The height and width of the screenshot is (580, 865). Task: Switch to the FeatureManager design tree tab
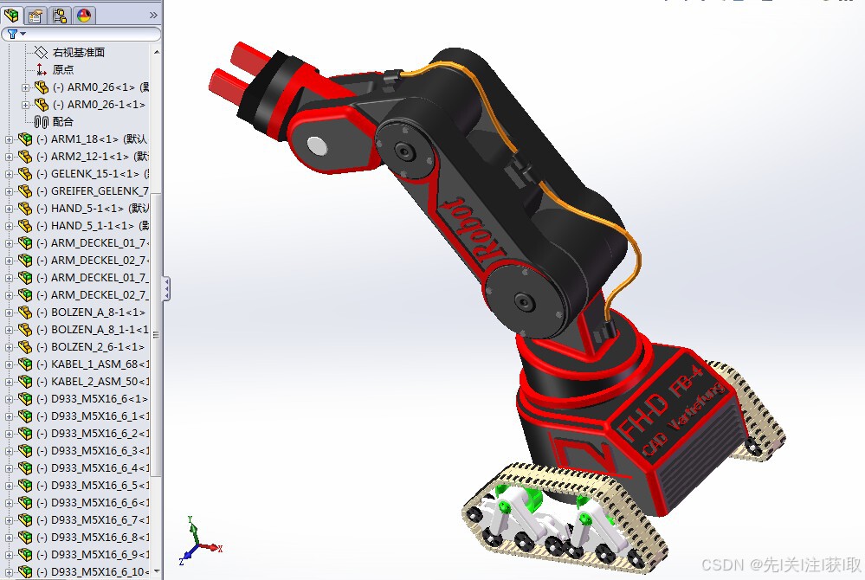click(x=11, y=15)
